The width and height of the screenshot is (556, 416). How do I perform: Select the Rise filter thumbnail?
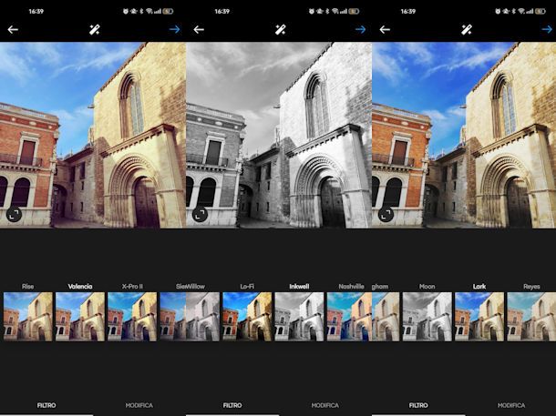[x=28, y=317]
